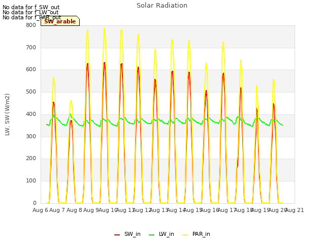Image resolution: width=325 pixels, height=244 pixels.
Task: Toggle the PAR_in legend label
Action: point(201,234)
